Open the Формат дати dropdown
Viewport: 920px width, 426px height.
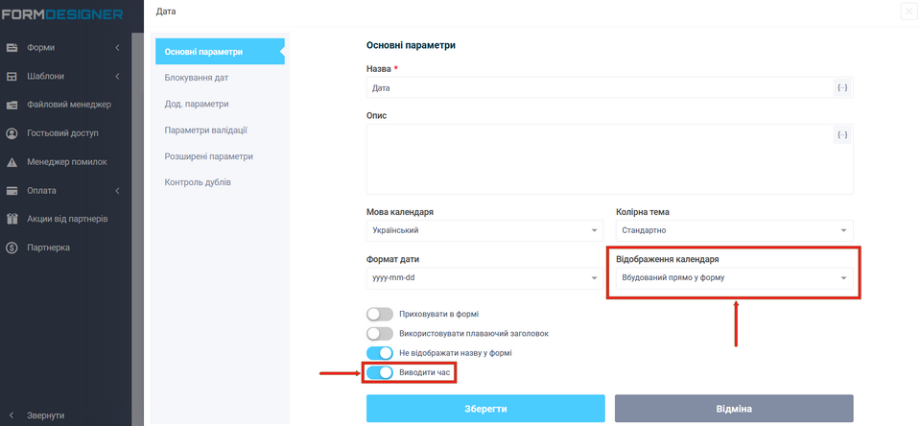click(484, 279)
